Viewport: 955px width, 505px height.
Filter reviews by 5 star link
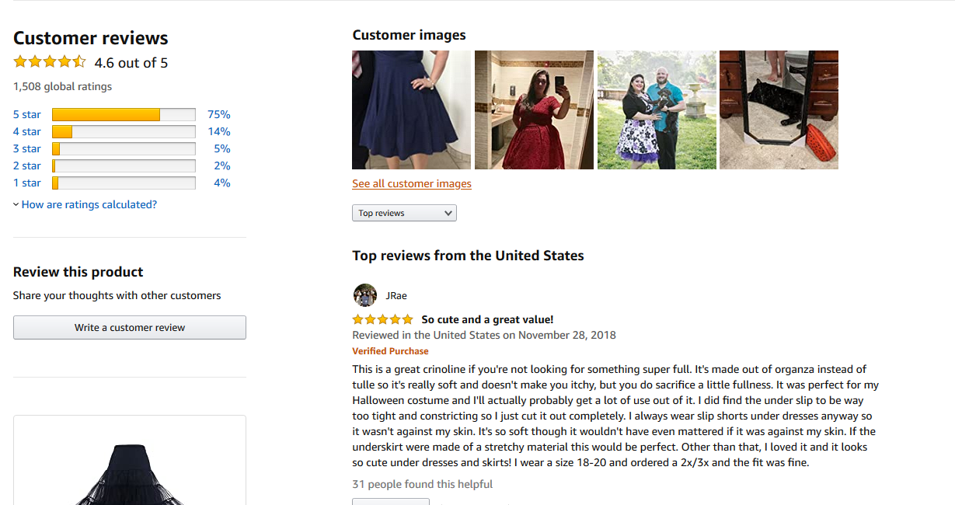click(27, 114)
